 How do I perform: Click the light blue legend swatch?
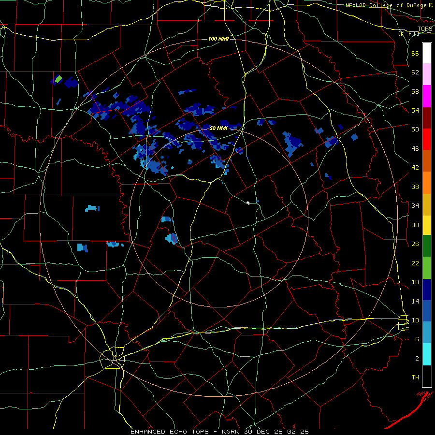point(427,333)
